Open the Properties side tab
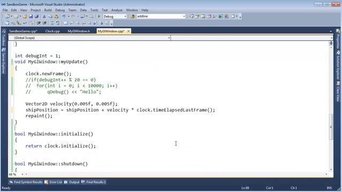342x192 pixels. 338,39
